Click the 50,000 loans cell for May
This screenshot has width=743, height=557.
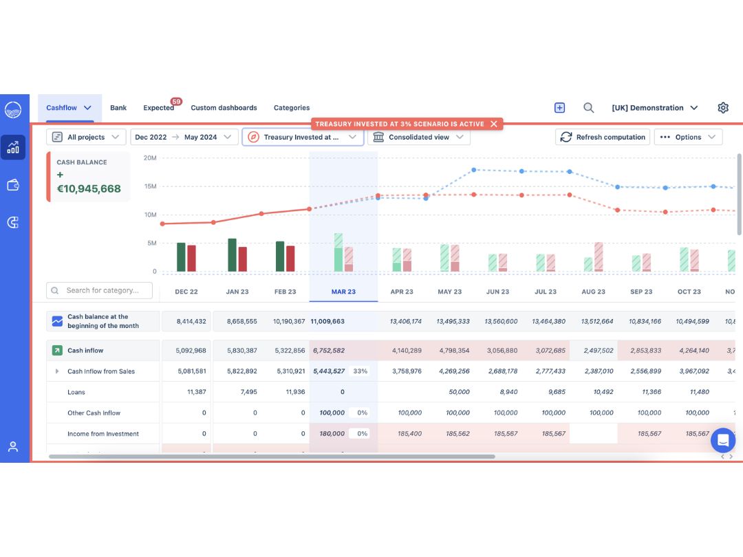coord(459,392)
